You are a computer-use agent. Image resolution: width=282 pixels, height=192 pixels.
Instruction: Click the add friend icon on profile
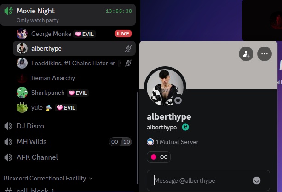(246, 54)
